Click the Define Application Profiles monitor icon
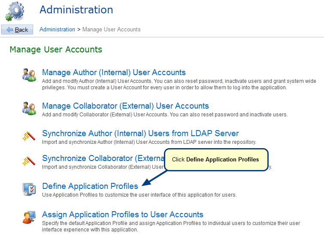The height and width of the screenshot is (237, 324). coord(29,188)
